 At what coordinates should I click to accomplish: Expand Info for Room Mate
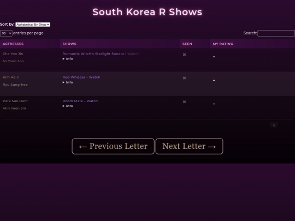[68, 106]
